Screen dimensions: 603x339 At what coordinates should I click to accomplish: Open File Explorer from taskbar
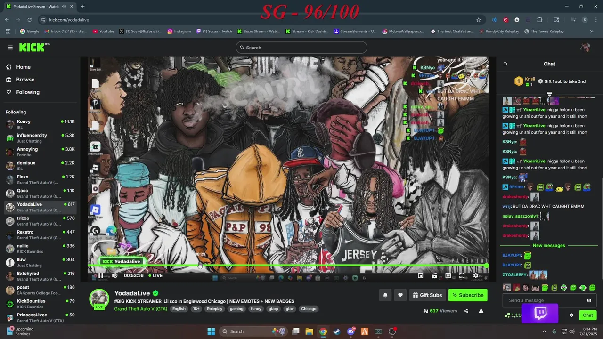(x=309, y=331)
